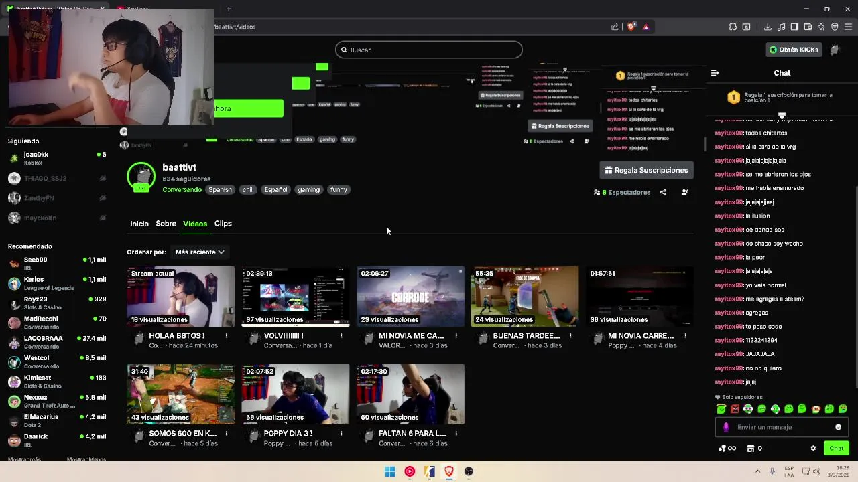The width and height of the screenshot is (858, 482).
Task: Focus the Enviar un mensaje field
Action: [x=782, y=427]
